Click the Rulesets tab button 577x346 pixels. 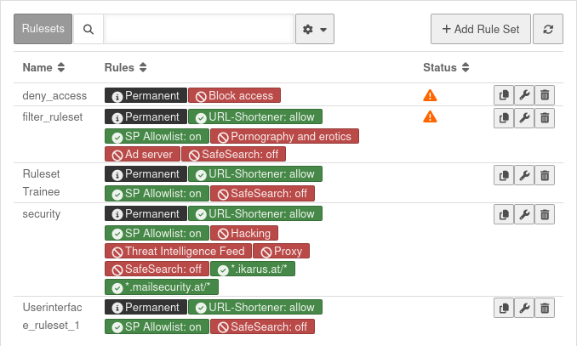(42, 29)
